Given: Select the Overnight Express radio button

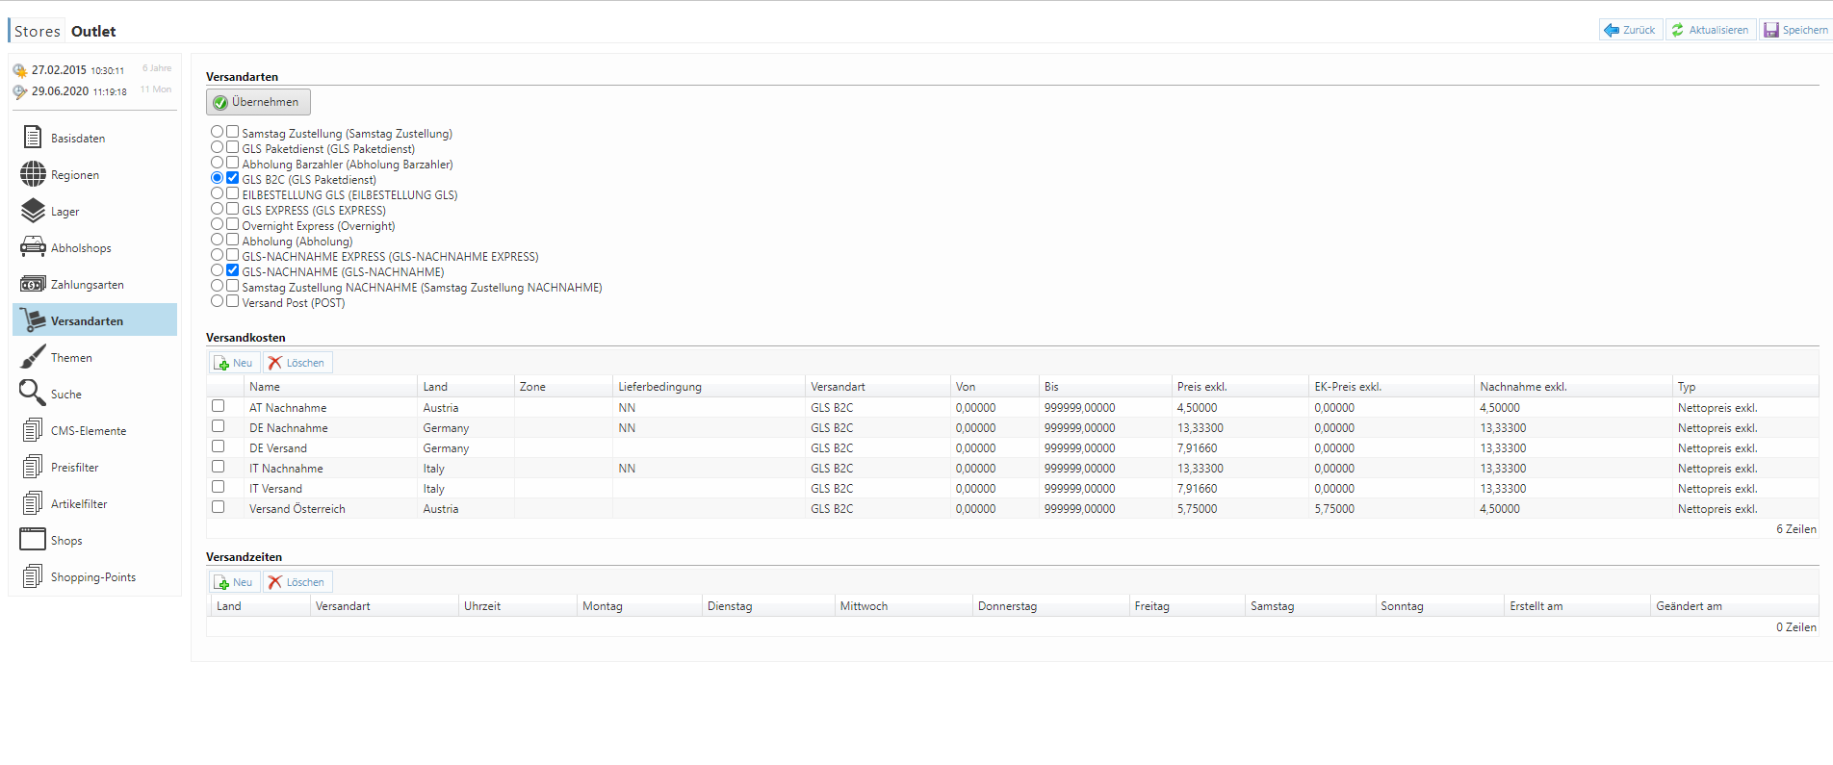Looking at the screenshot, I should [217, 224].
